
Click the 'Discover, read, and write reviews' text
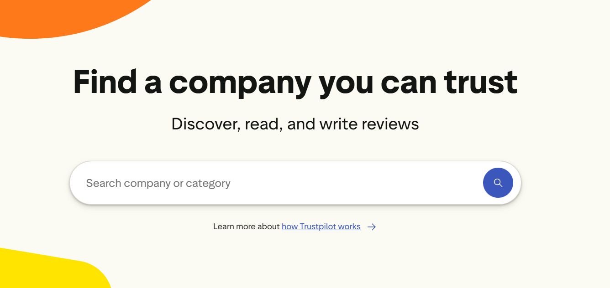coord(295,124)
